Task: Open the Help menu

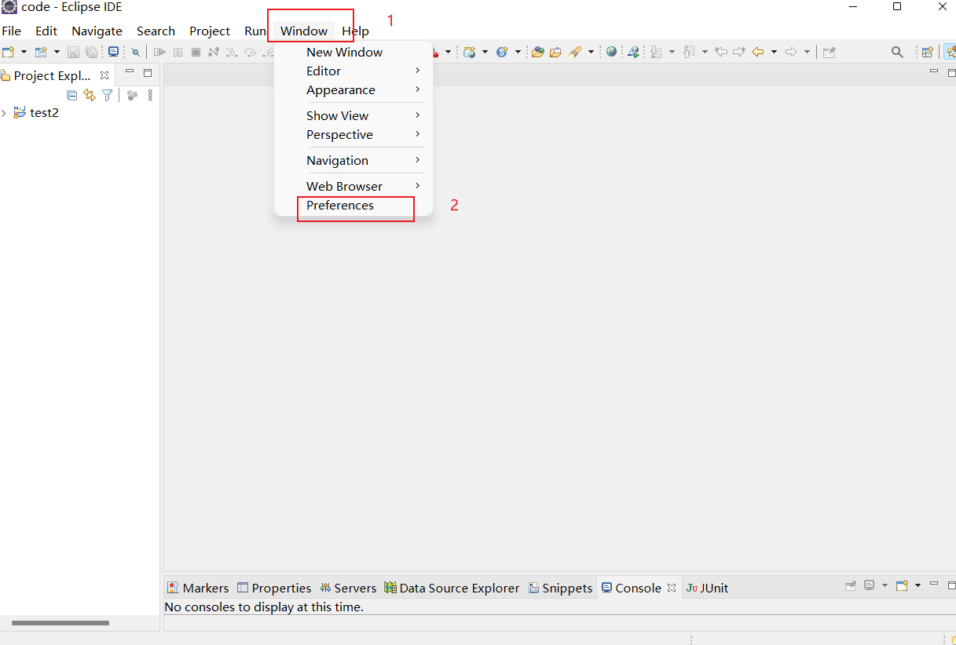Action: pyautogui.click(x=355, y=31)
